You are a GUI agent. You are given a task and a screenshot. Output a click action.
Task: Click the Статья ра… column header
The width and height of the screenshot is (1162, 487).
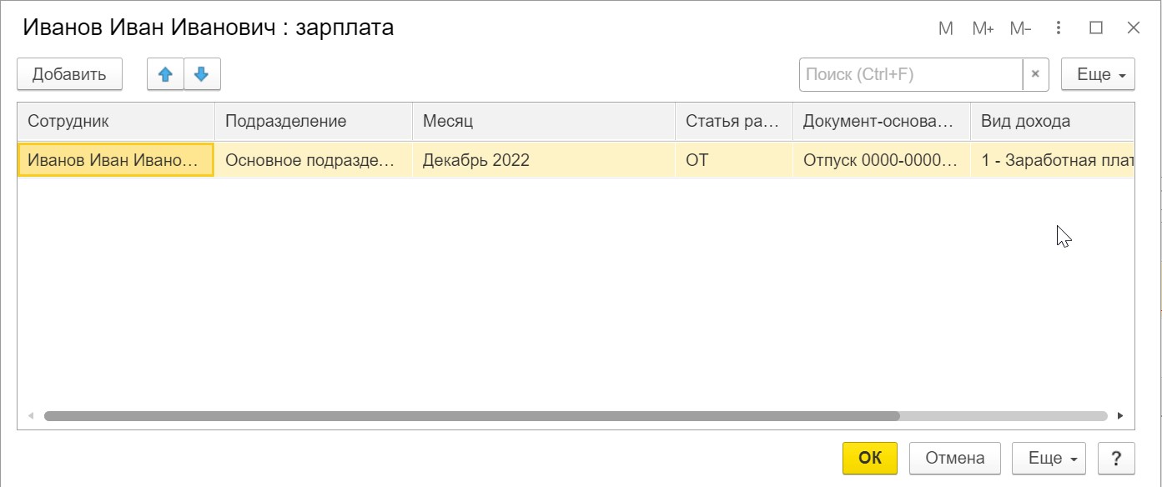tap(734, 121)
